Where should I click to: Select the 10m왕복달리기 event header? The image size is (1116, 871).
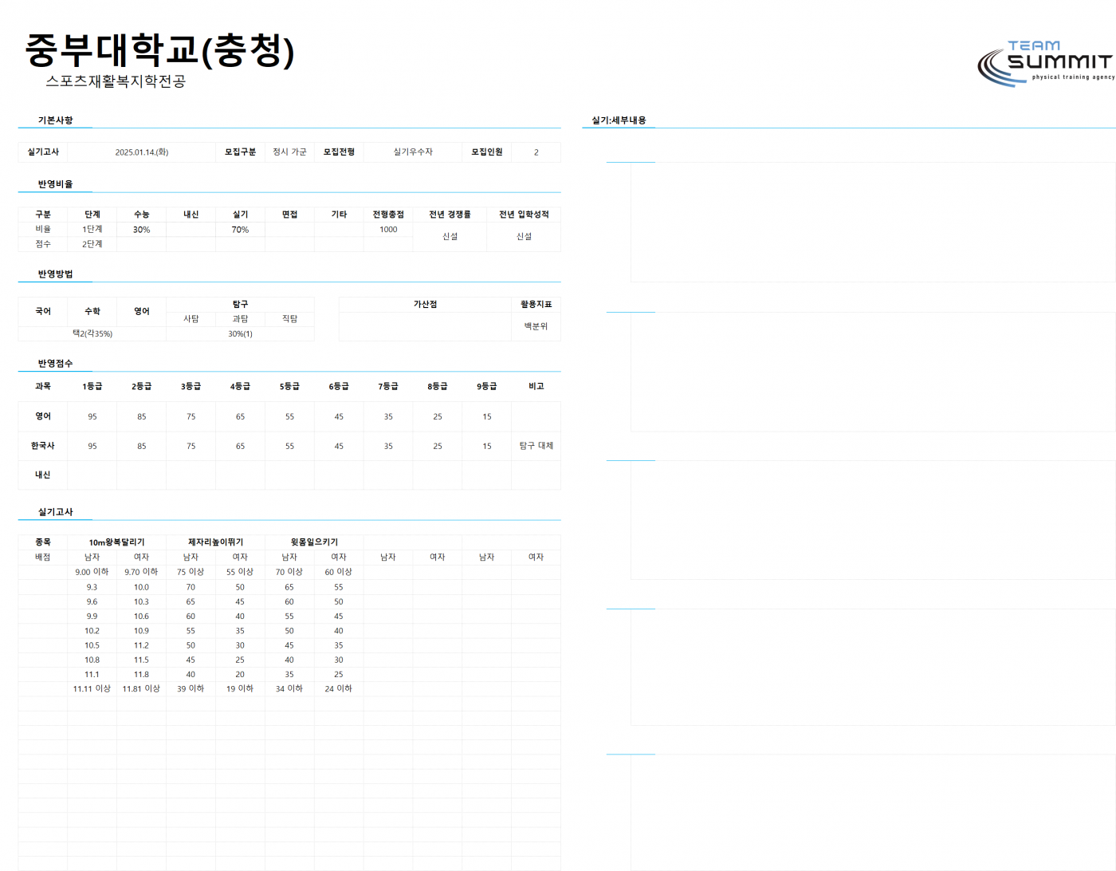click(x=116, y=542)
